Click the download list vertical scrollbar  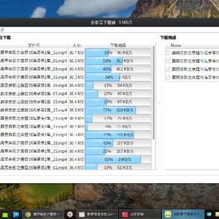[x=153, y=92]
